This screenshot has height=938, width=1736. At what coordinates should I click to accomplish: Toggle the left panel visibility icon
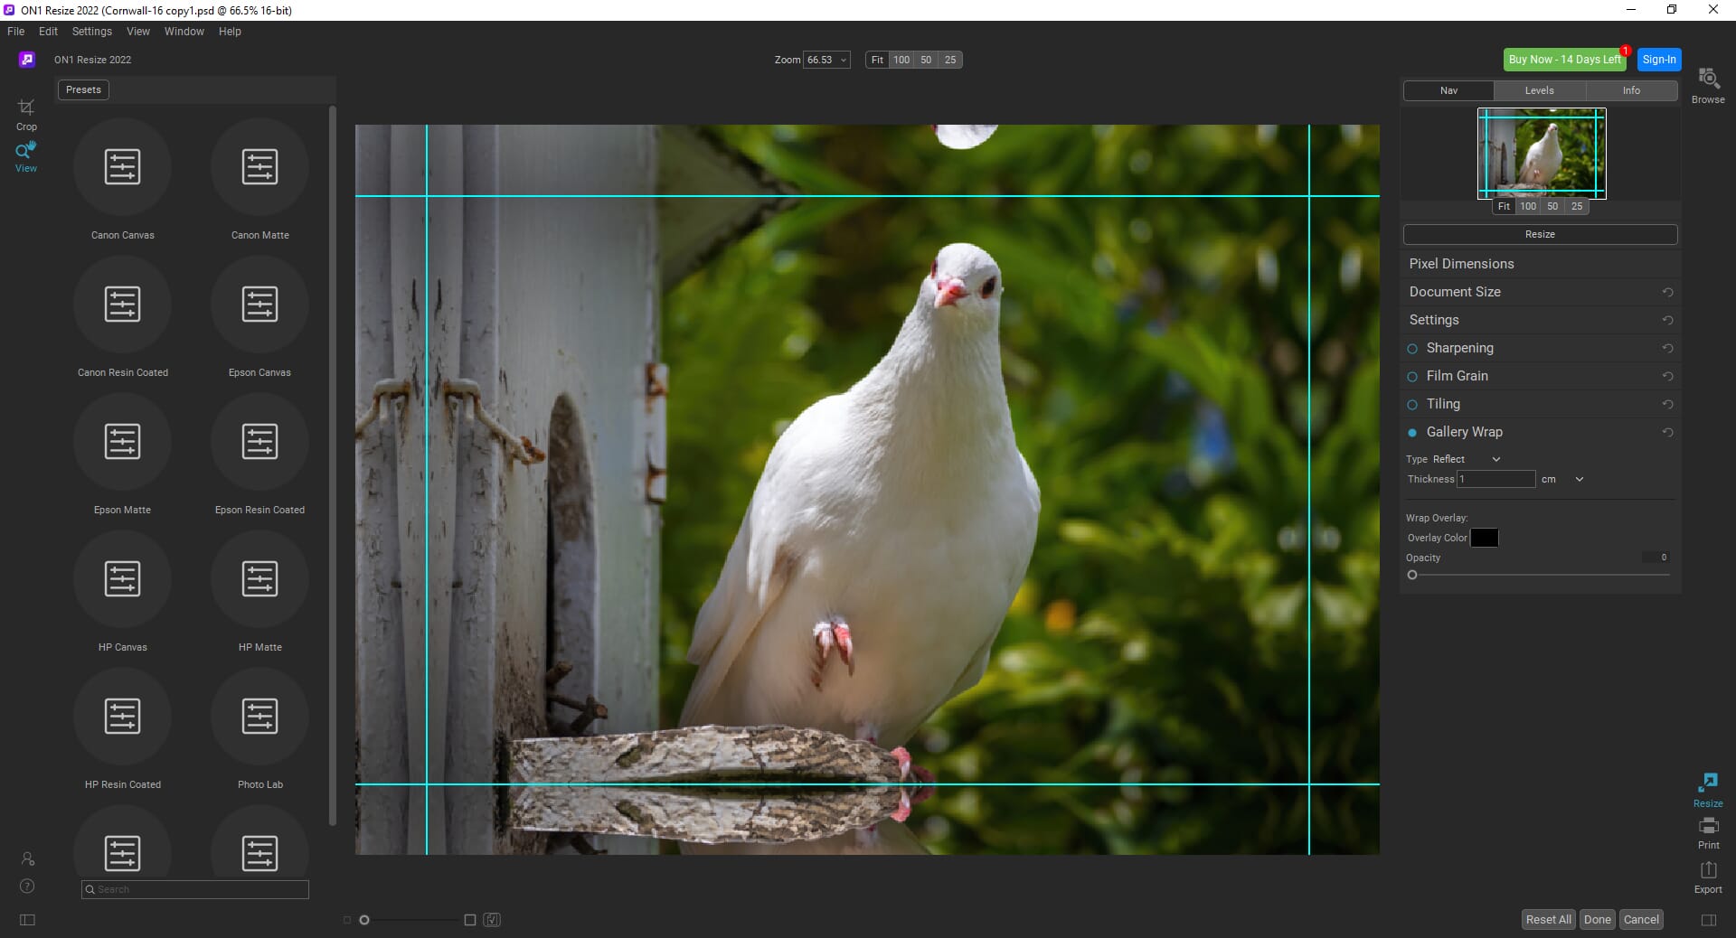click(27, 920)
